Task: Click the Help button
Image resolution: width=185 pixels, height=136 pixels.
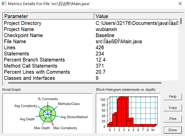Action: point(173,97)
